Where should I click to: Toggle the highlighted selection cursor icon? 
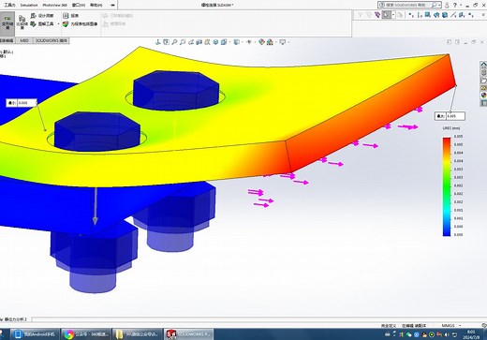point(387,15)
